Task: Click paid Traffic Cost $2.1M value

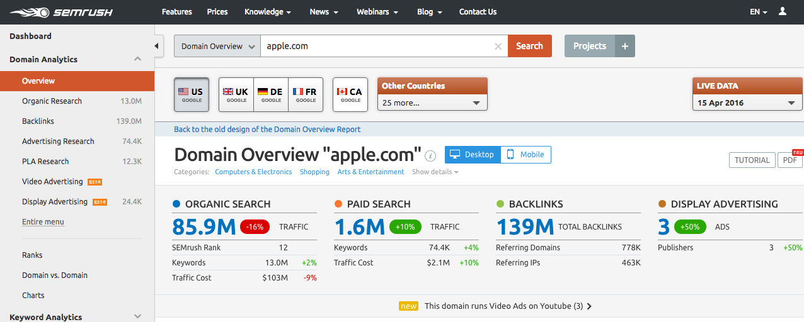Action: tap(437, 263)
